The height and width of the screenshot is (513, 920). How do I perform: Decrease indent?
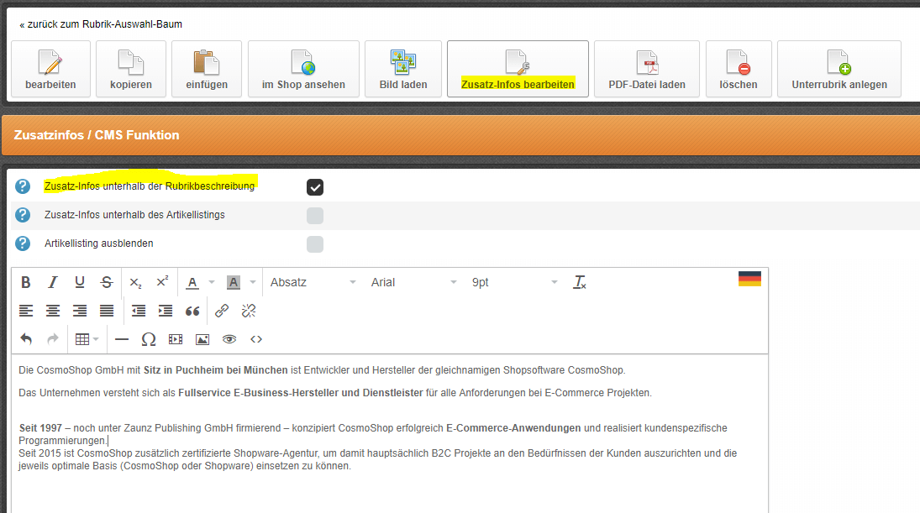(139, 311)
